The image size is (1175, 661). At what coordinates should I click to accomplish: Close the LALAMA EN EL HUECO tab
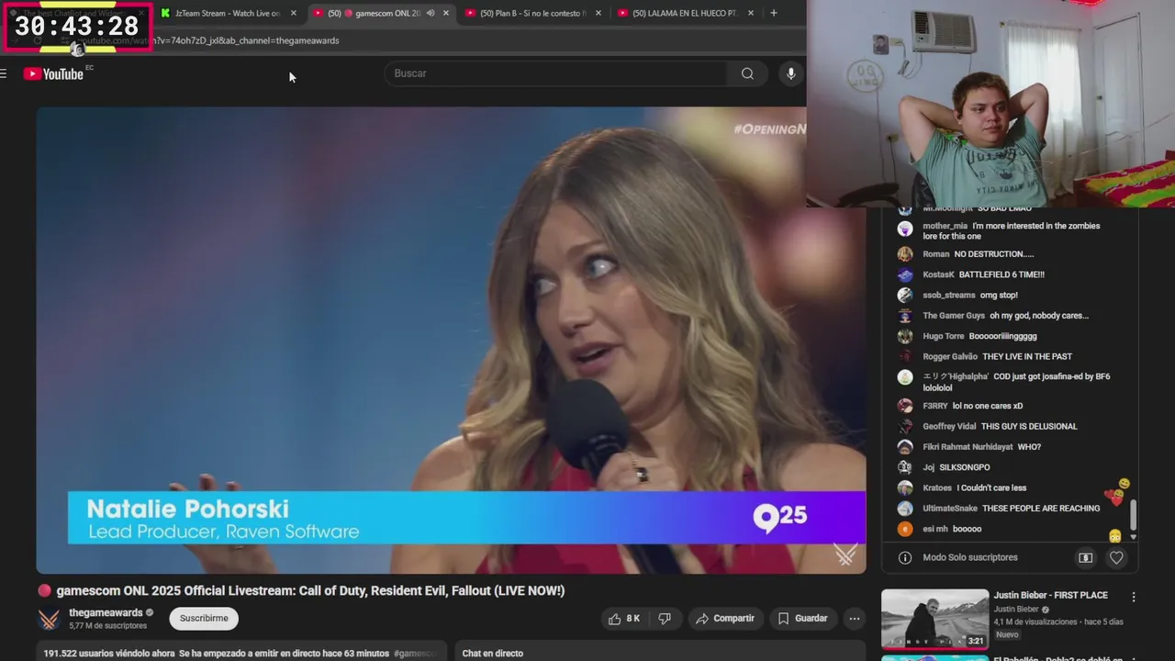click(x=751, y=13)
